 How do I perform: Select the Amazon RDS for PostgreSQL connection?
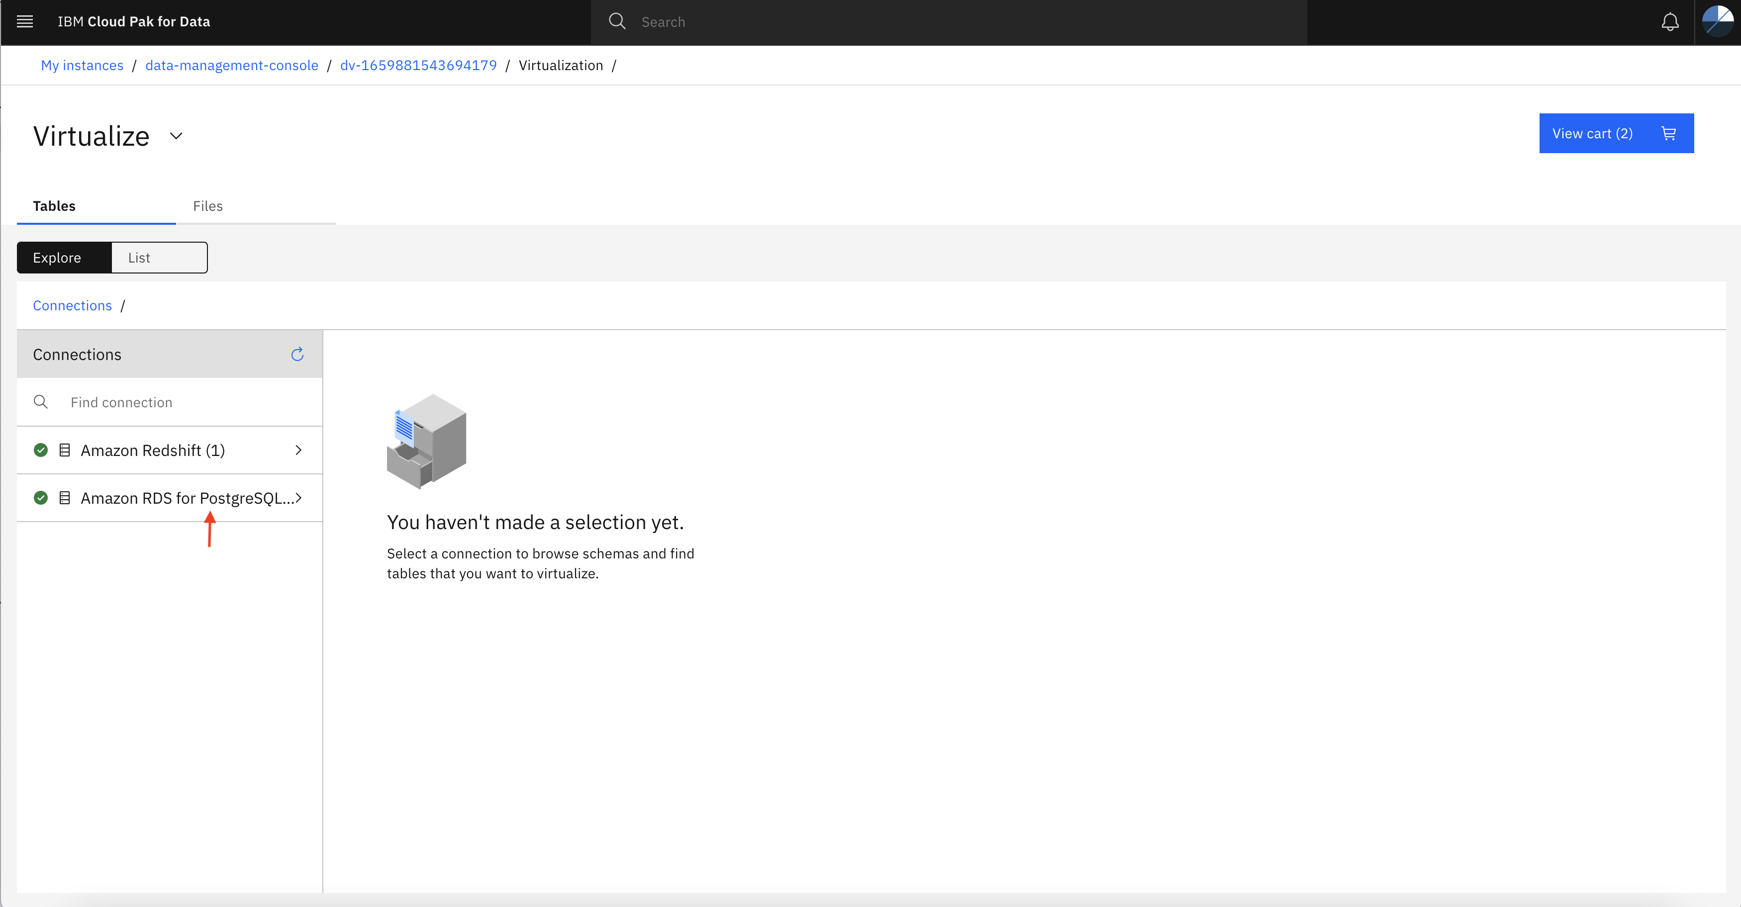click(170, 498)
